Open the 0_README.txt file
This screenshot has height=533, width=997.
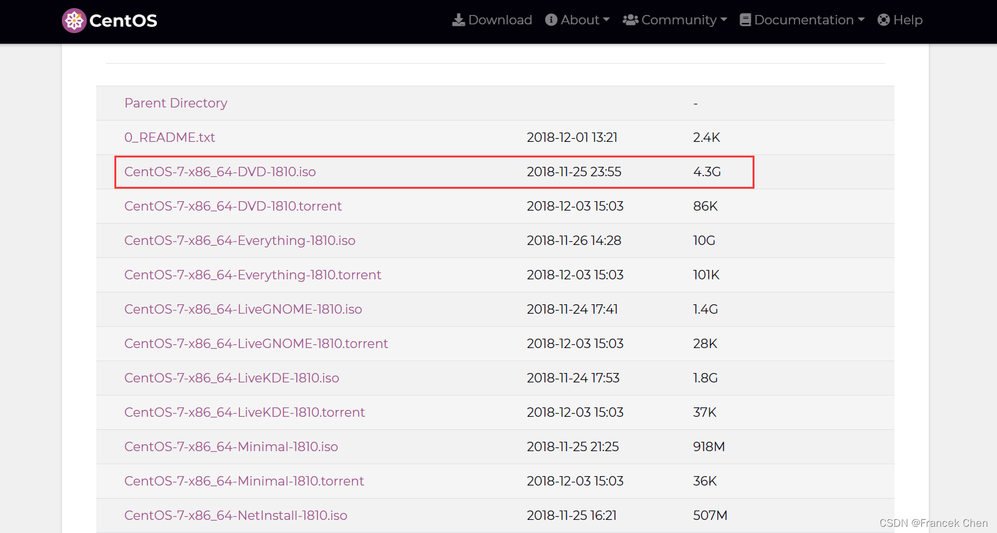169,137
